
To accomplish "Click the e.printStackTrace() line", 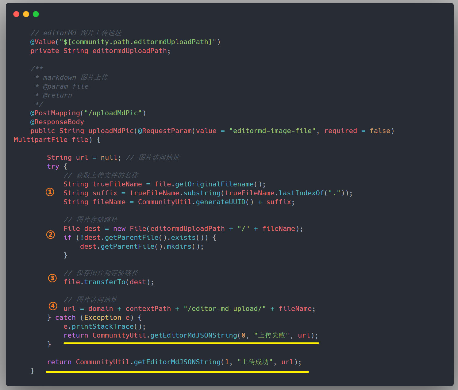I will coord(105,327).
